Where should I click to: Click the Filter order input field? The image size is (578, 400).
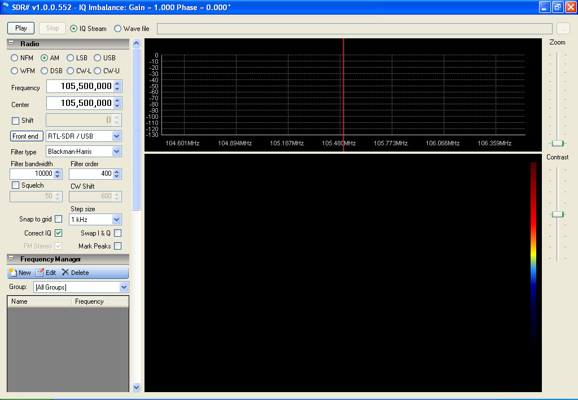[x=90, y=174]
